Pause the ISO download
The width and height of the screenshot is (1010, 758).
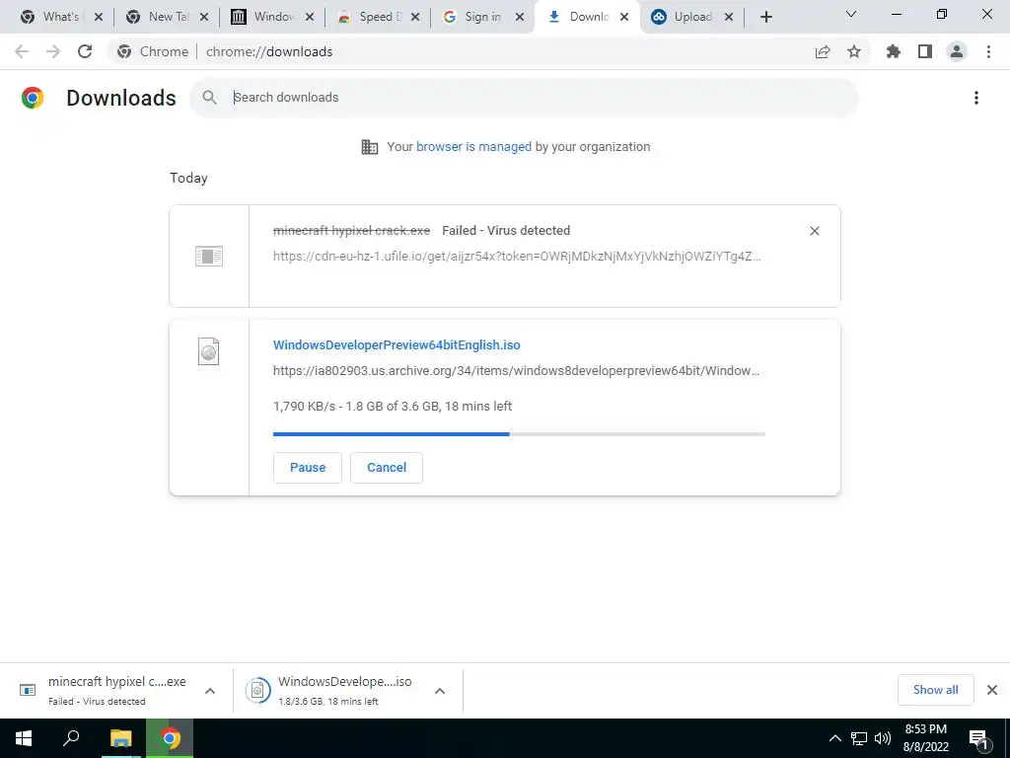point(308,467)
